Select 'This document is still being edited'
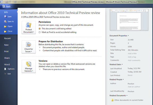Viewport: 153px width, 105px height. coord(40,29)
